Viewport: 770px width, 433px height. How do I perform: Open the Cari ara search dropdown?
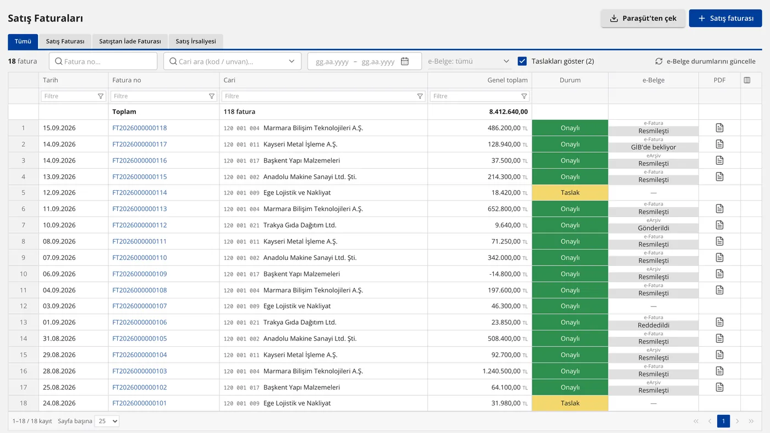(291, 62)
